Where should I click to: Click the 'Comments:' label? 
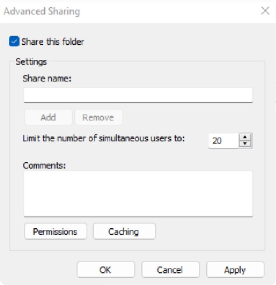coord(44,165)
